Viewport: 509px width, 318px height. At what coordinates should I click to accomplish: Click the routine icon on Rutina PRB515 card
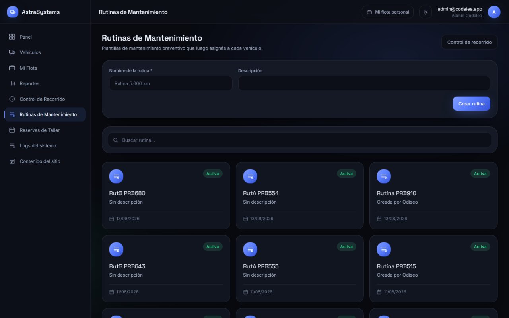point(384,249)
